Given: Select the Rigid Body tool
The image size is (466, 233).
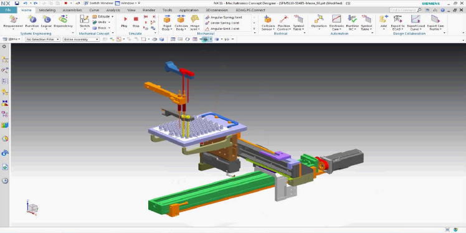Looking at the screenshot, I should (167, 23).
